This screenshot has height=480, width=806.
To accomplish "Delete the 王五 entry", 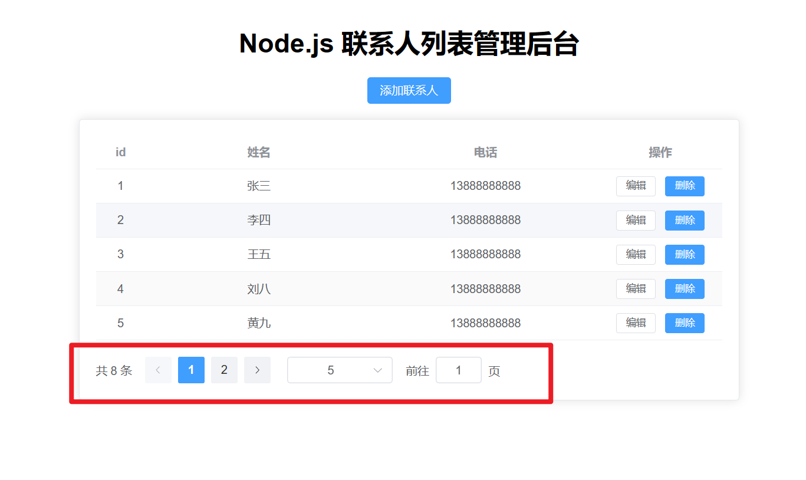I will tap(685, 255).
